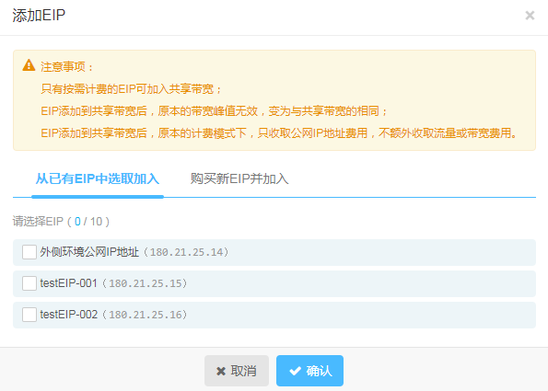The height and width of the screenshot is (391, 548).
Task: Cancel with the 取消 button
Action: pos(237,371)
